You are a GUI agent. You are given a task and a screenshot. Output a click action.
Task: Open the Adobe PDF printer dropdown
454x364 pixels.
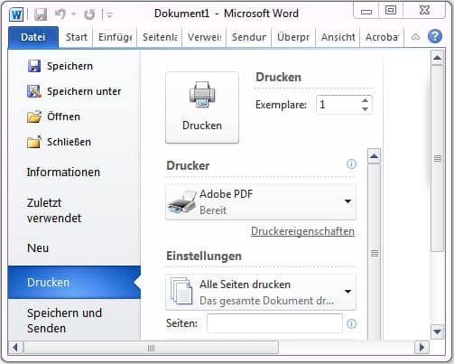(261, 201)
